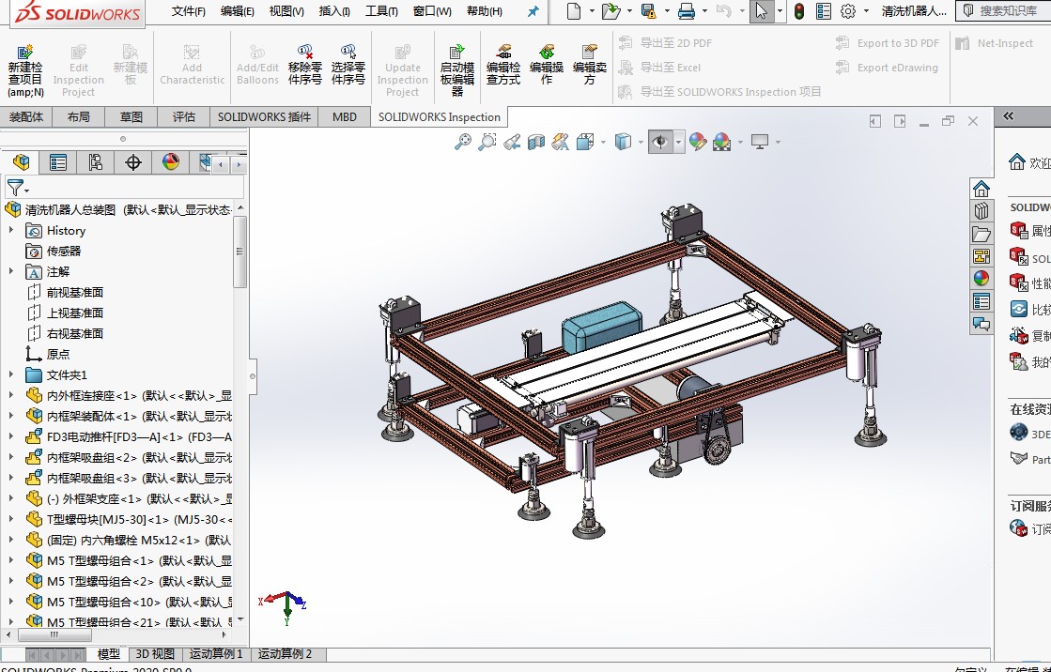This screenshot has height=672, width=1051.
Task: Switch to the MBD ribbon tab
Action: [345, 116]
